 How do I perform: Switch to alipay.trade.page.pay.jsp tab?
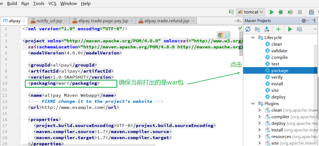pyautogui.click(x=103, y=21)
